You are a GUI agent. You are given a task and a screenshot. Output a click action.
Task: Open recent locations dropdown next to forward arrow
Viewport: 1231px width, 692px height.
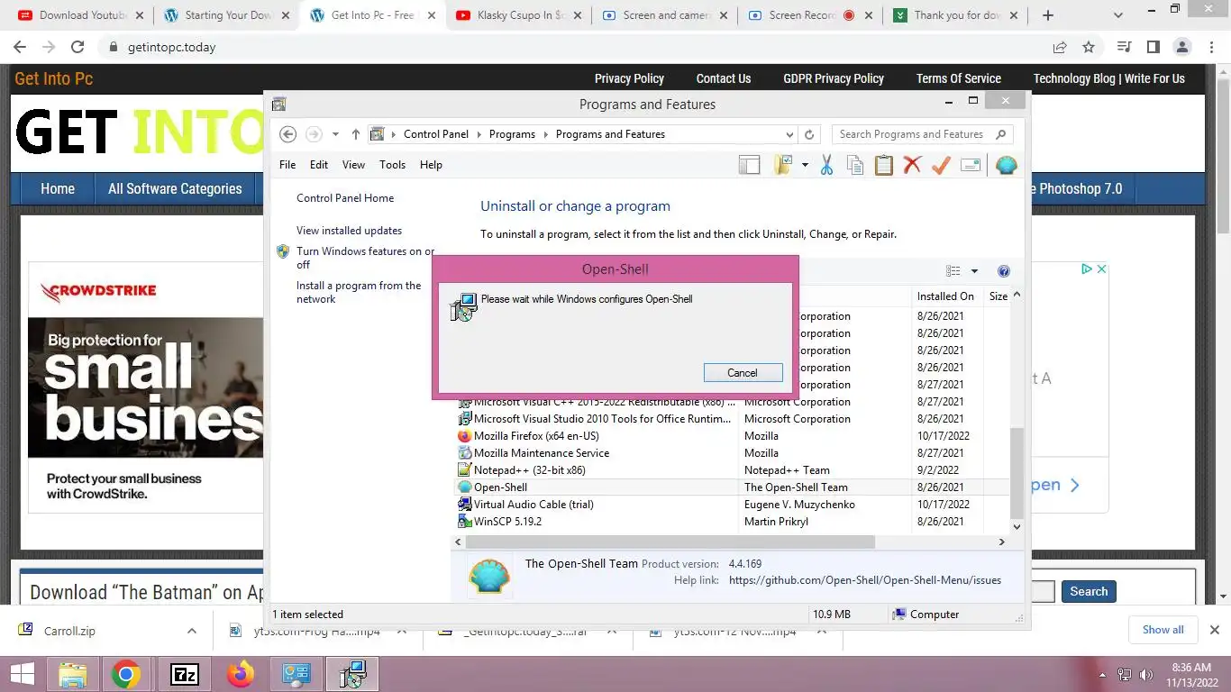335,134
